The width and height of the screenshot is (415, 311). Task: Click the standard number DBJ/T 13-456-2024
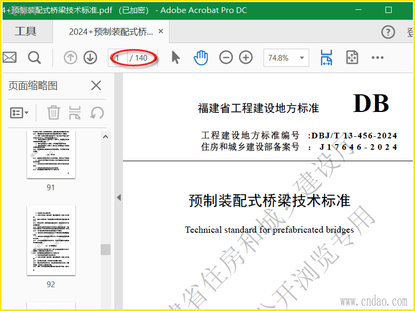pos(354,136)
